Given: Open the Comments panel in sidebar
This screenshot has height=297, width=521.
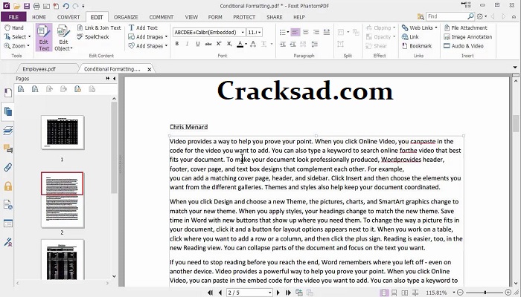Looking at the screenshot, I should click(8, 148).
